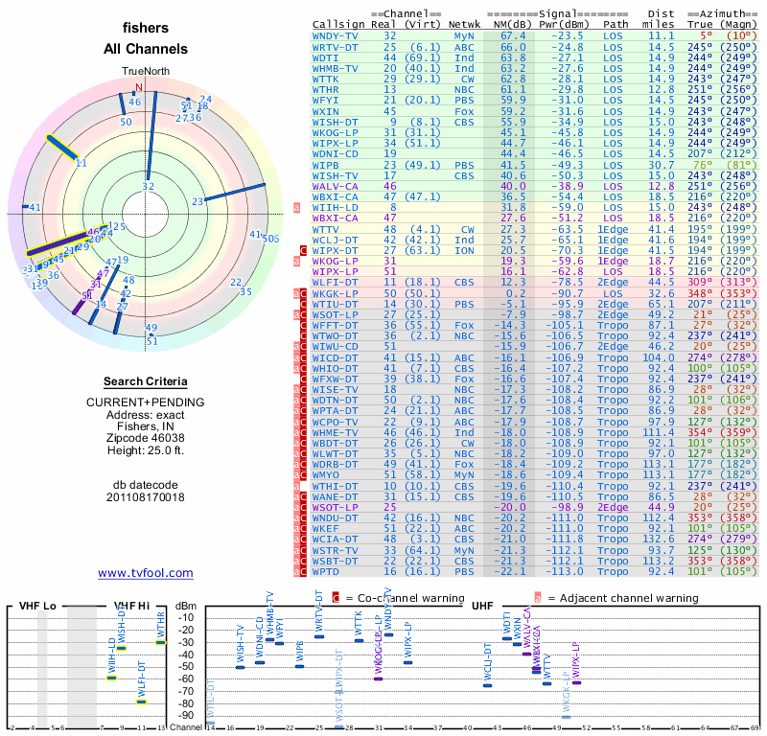Click the channel 23 label on the radar
The image size is (767, 736).
pos(198,201)
